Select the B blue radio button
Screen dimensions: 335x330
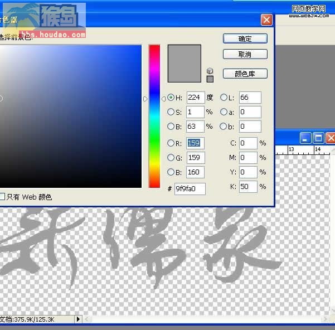pos(171,172)
